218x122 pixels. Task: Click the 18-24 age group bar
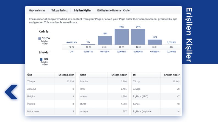point(88,44)
